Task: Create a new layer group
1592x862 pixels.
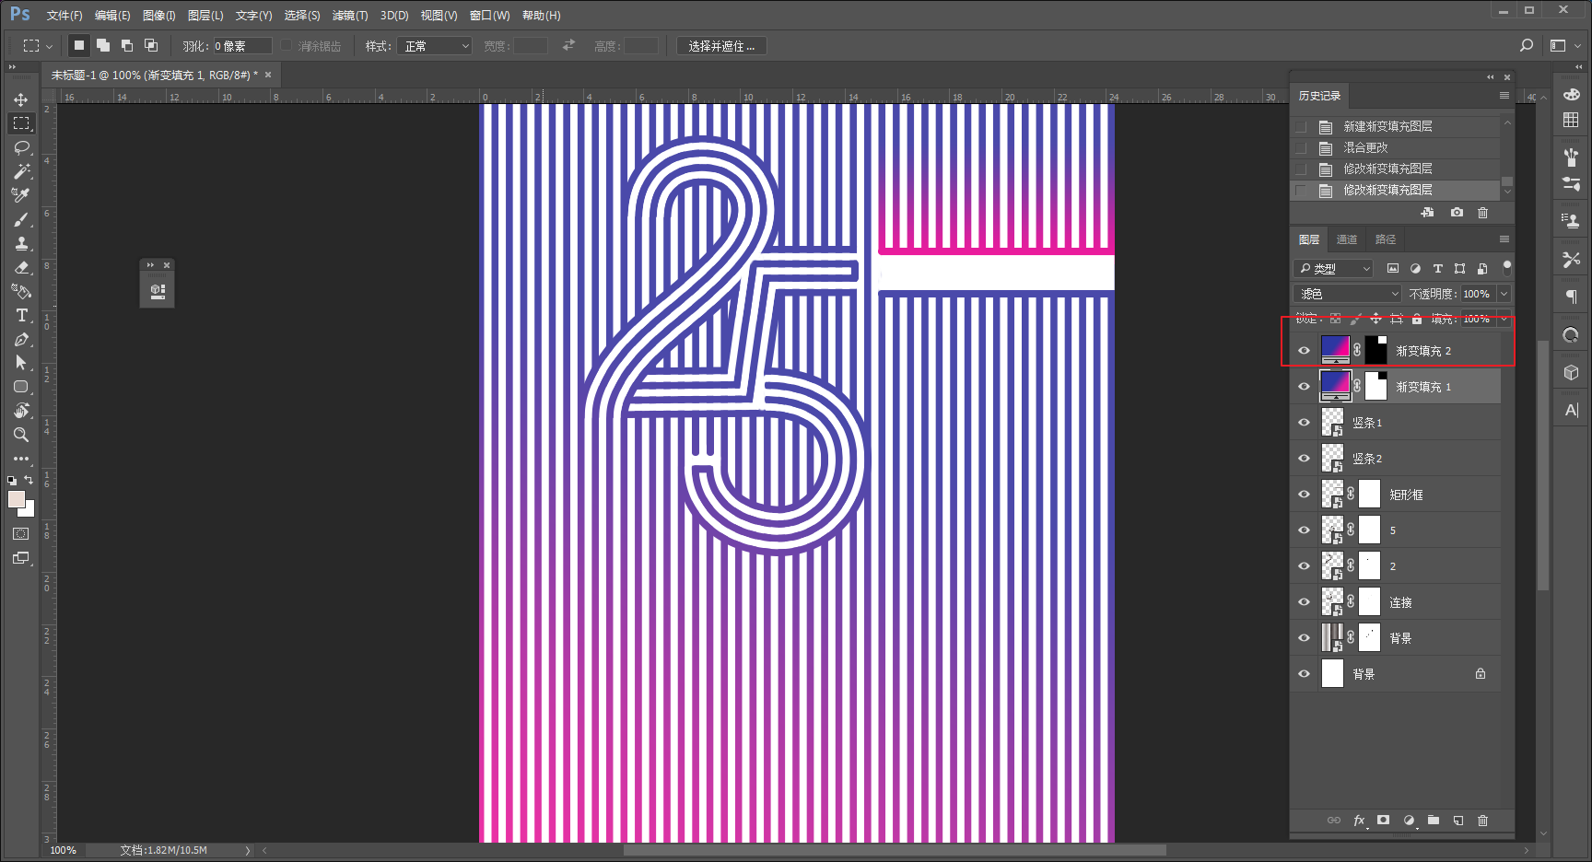Action: (1434, 821)
